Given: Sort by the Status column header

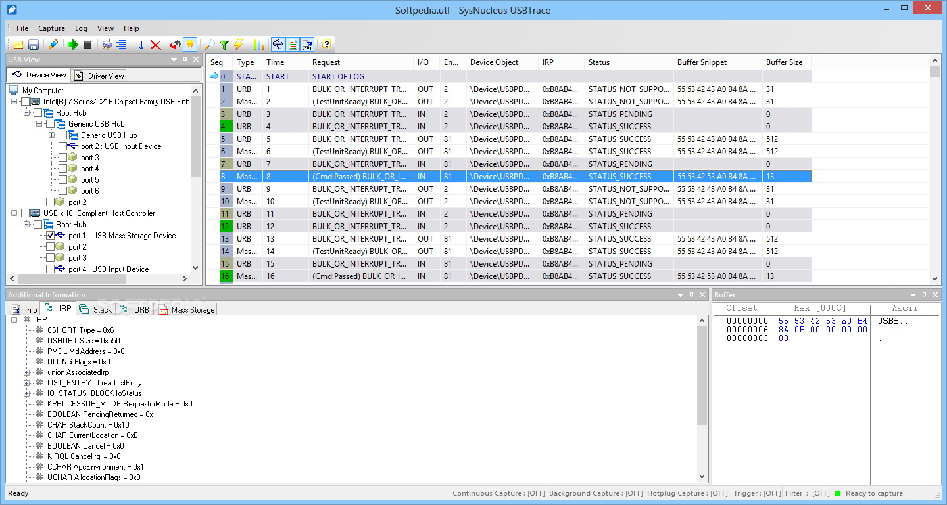Looking at the screenshot, I should click(629, 62).
